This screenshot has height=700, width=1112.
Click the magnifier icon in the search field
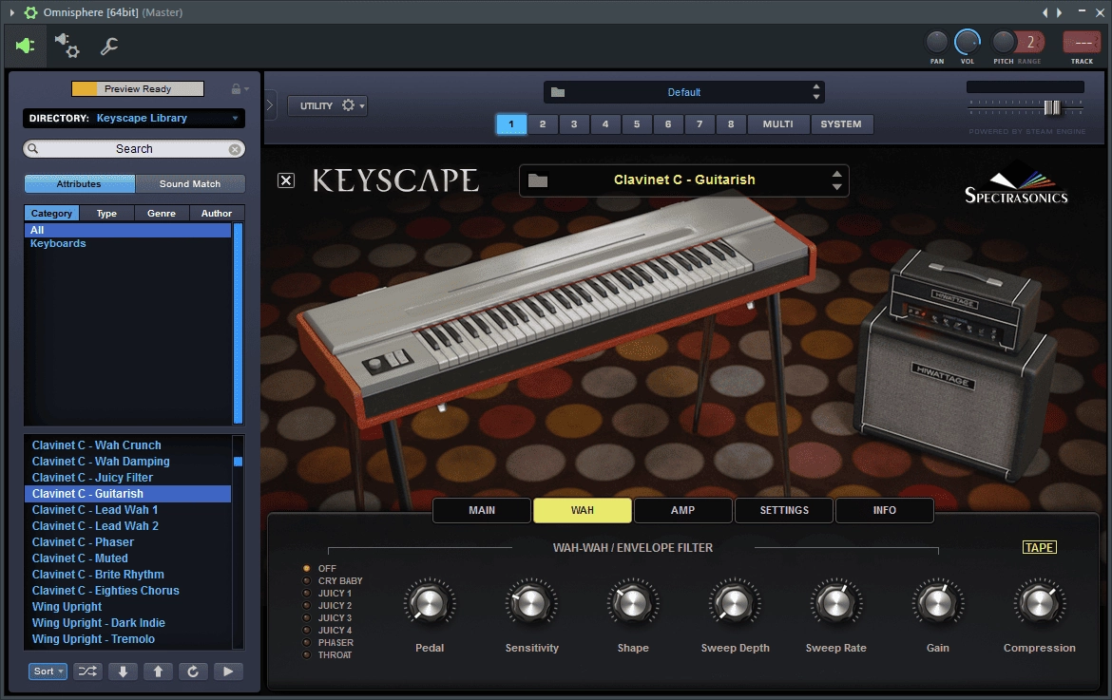[x=32, y=149]
